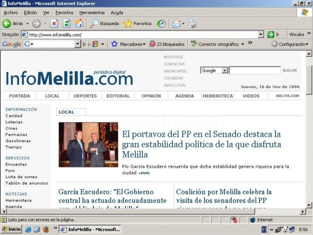The image size is (313, 235).
Task: Expand Google toolbar search box dropdown
Action: point(77,44)
